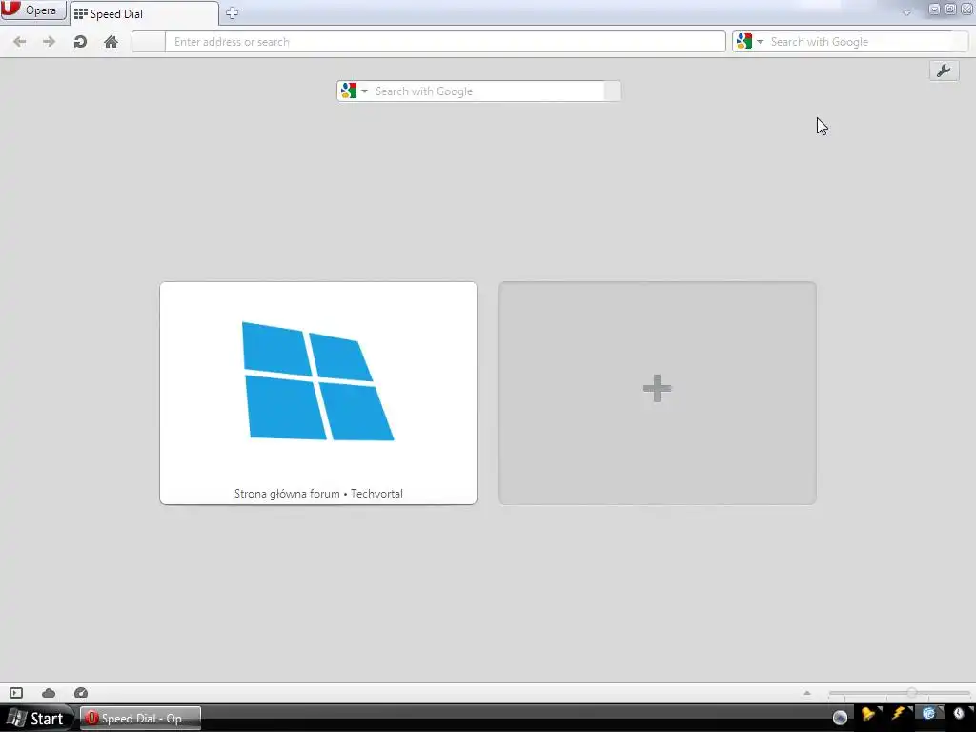Open the Start menu
The image size is (976, 732).
tap(36, 719)
